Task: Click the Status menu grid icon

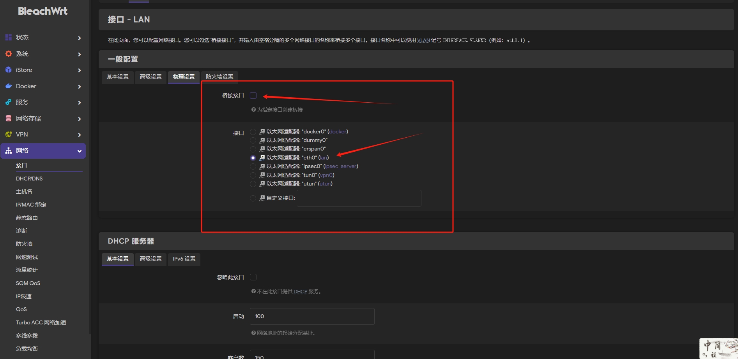Action: [x=8, y=37]
